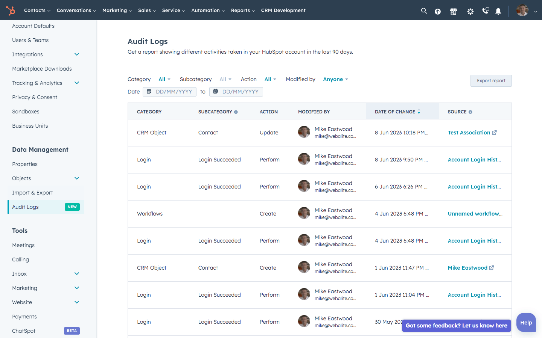This screenshot has height=338, width=542.
Task: Click the Modified By column header
Action: (314, 112)
